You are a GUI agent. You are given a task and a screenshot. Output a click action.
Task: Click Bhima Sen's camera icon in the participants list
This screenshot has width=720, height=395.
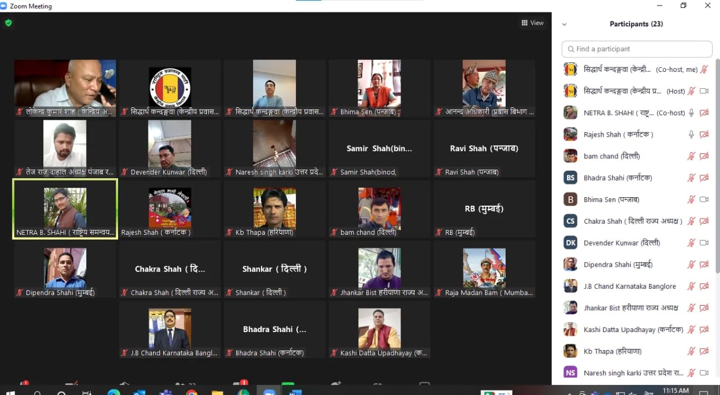click(704, 199)
